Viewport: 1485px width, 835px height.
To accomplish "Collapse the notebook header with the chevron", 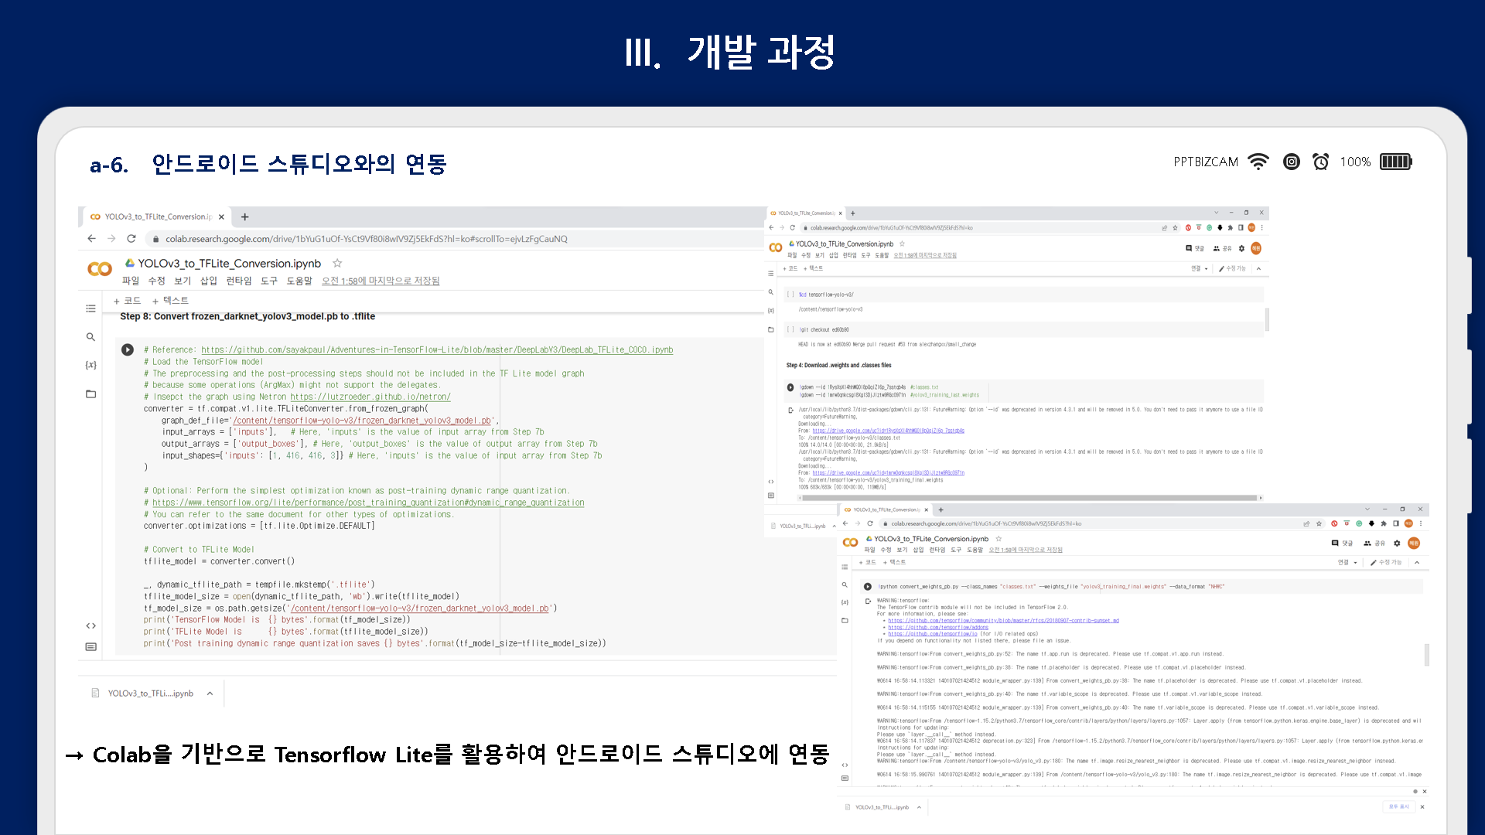I will point(1260,268).
